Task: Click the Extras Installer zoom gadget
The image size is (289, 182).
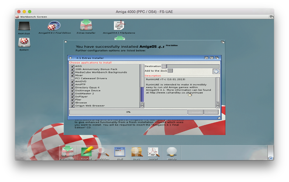Action: [212, 58]
